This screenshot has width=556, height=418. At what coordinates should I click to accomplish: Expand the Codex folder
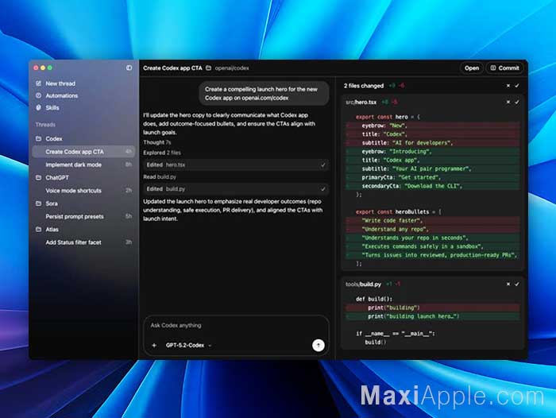coord(49,139)
